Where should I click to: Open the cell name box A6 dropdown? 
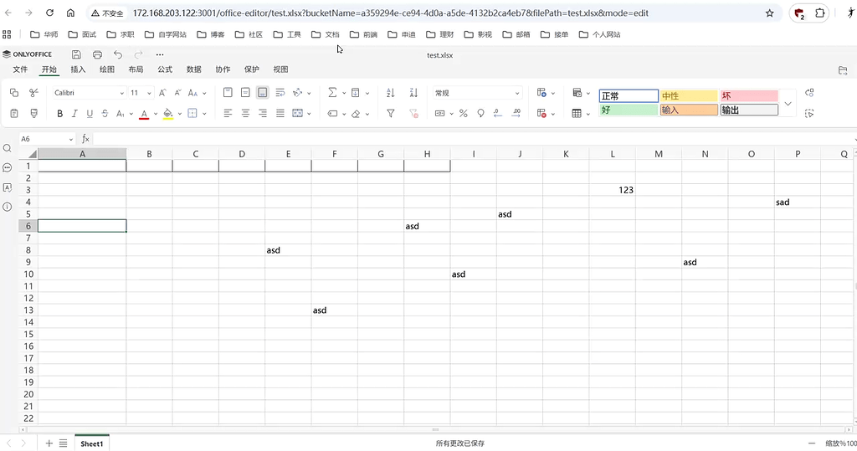pyautogui.click(x=70, y=140)
